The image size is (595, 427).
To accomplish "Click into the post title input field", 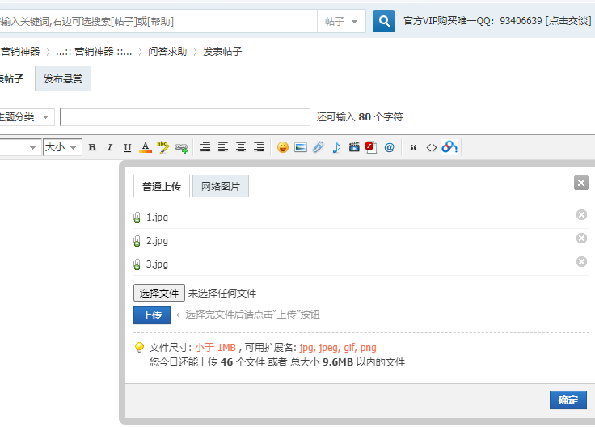I will coord(185,117).
